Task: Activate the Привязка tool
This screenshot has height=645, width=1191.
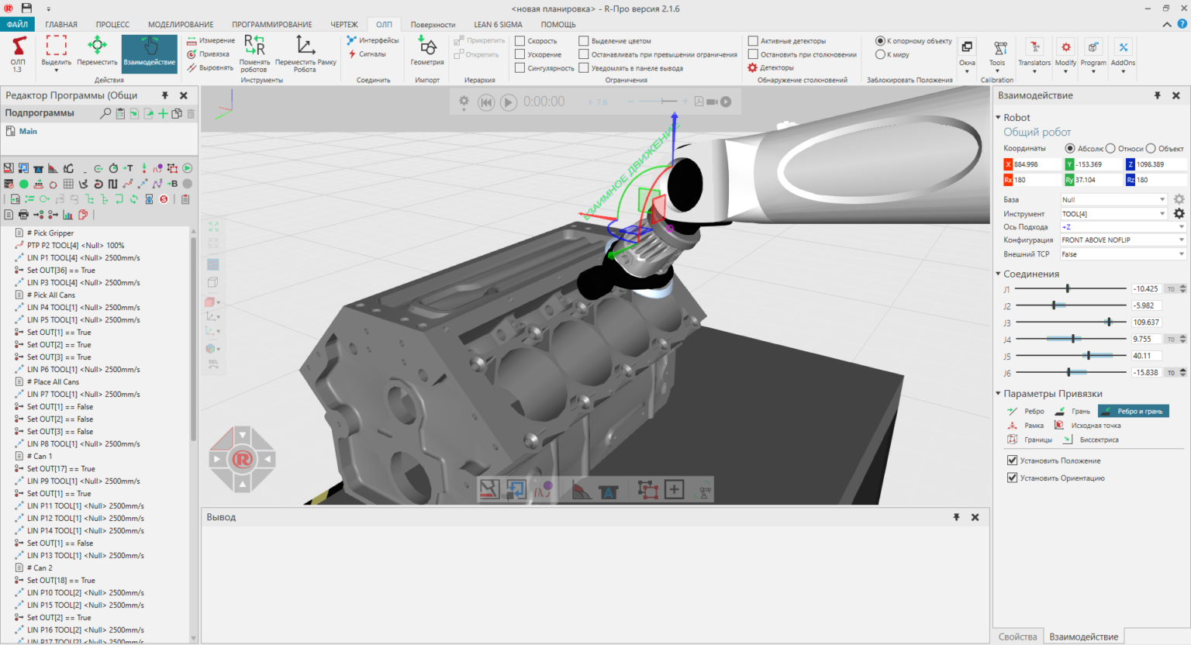Action: click(208, 52)
